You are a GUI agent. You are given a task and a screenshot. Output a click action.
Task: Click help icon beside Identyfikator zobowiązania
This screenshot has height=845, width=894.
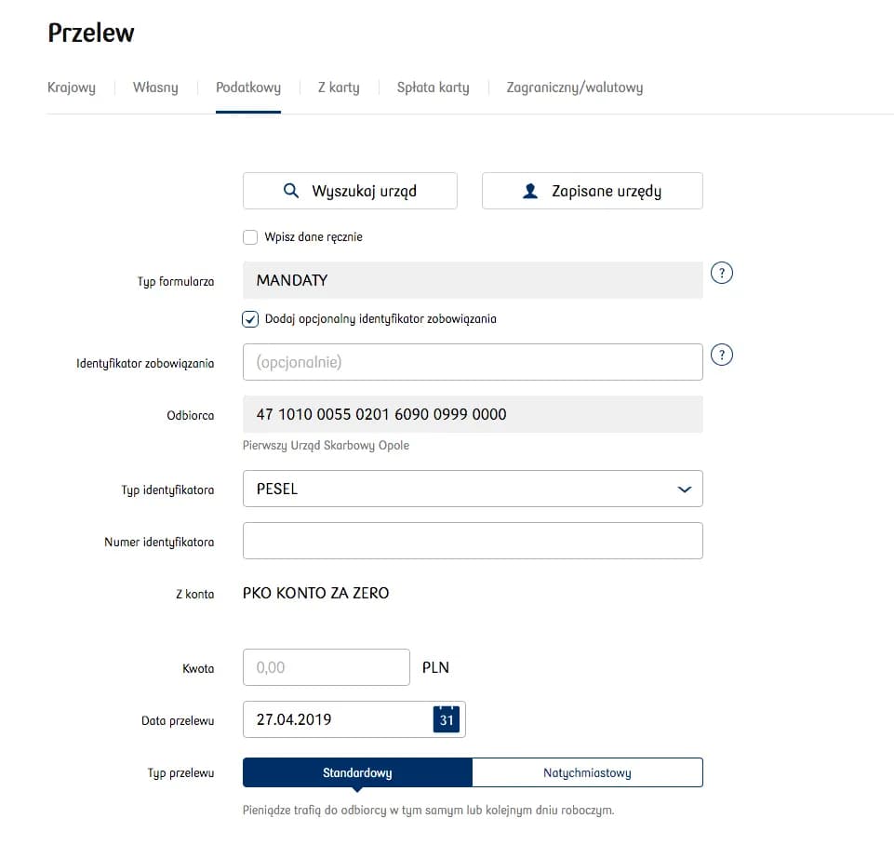pyautogui.click(x=721, y=355)
